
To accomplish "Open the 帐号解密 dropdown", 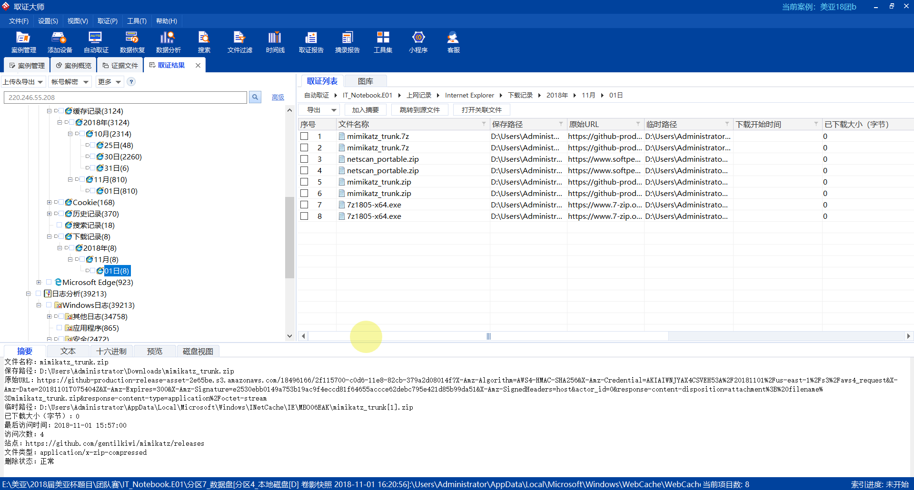I will tap(70, 82).
